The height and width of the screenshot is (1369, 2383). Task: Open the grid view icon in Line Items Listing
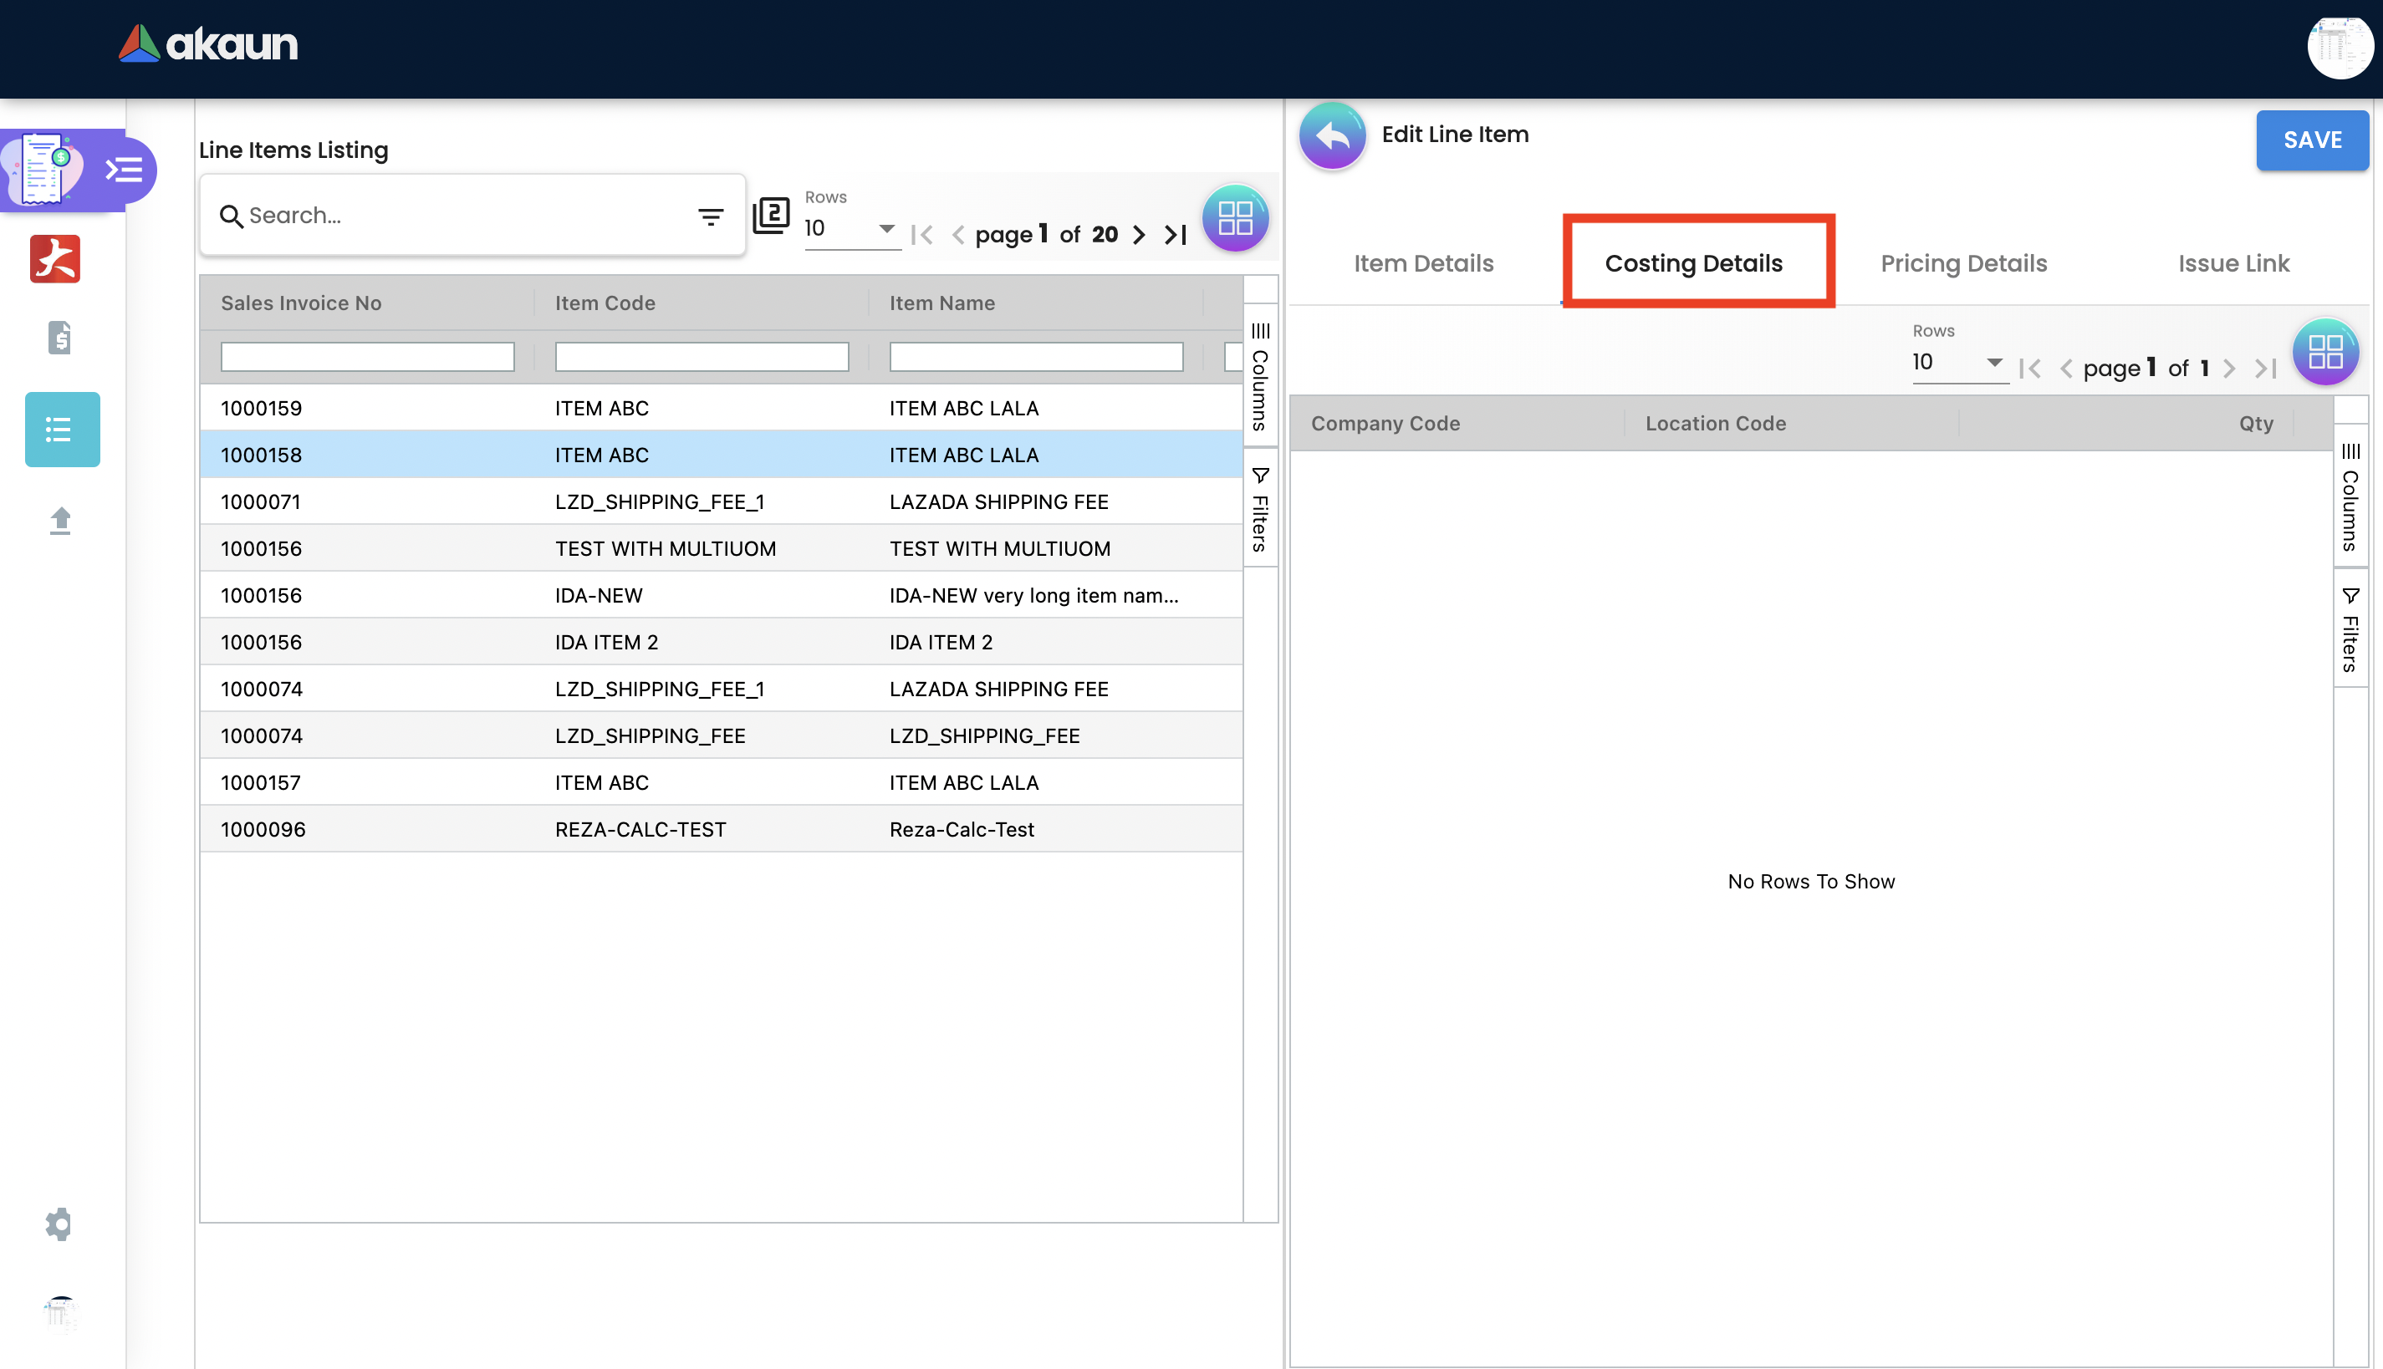[1235, 218]
